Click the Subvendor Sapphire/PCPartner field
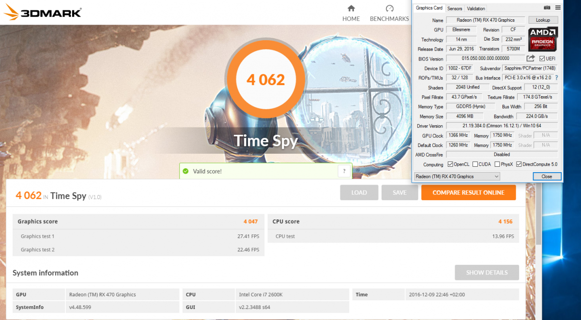Image resolution: width=581 pixels, height=320 pixels. tap(530, 68)
